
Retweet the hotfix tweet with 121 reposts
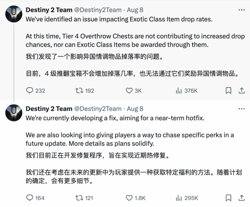pyautogui.click(x=84, y=198)
